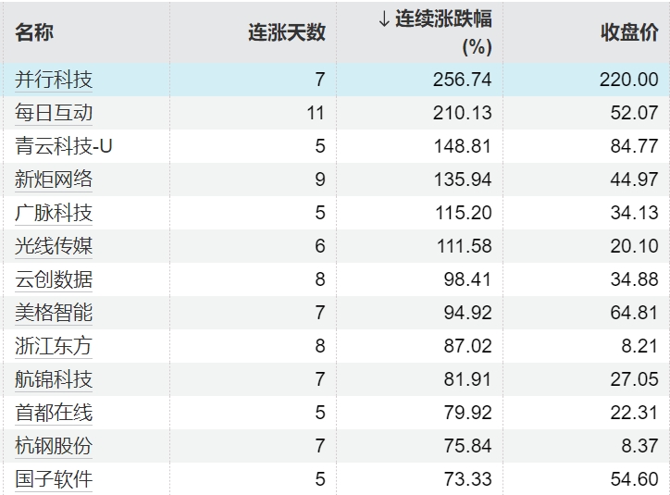Open the 国子软件 stock link

pyautogui.click(x=54, y=480)
